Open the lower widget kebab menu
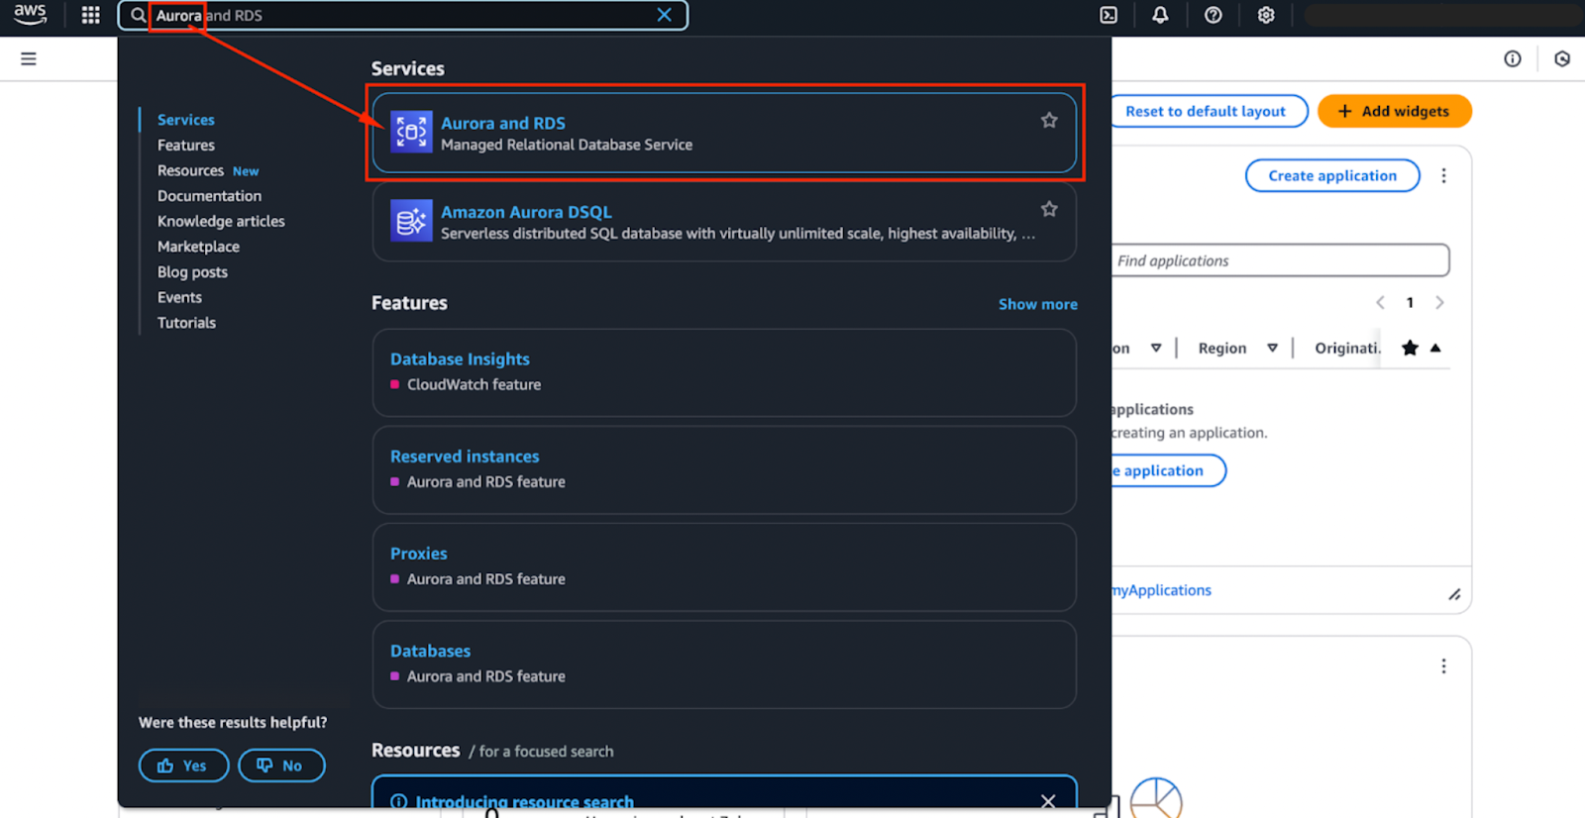 click(x=1443, y=666)
